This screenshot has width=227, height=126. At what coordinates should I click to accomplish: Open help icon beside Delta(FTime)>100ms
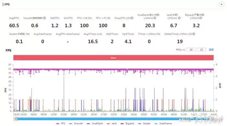tap(194, 34)
